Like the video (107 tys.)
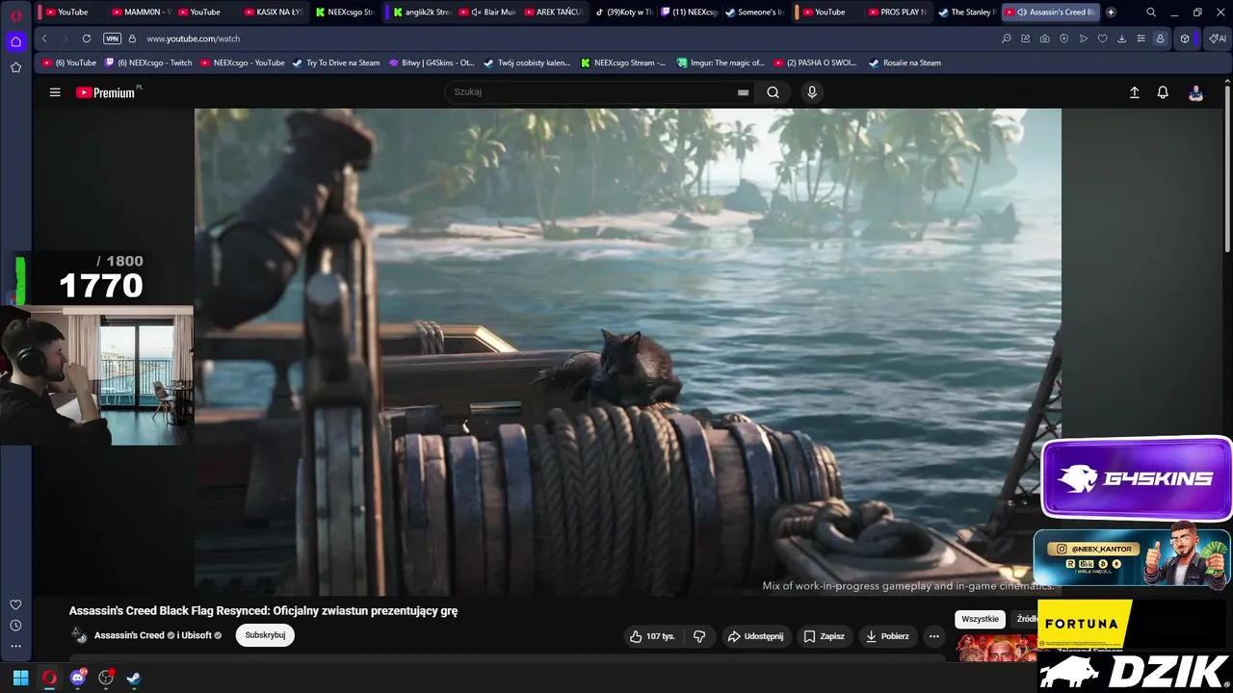1233x693 pixels. coord(652,636)
